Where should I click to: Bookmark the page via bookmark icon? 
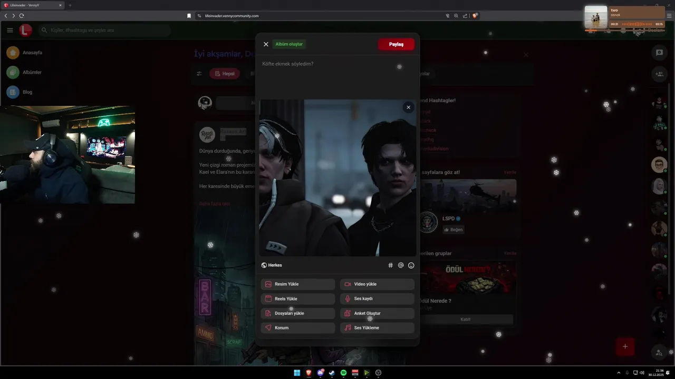click(x=189, y=16)
